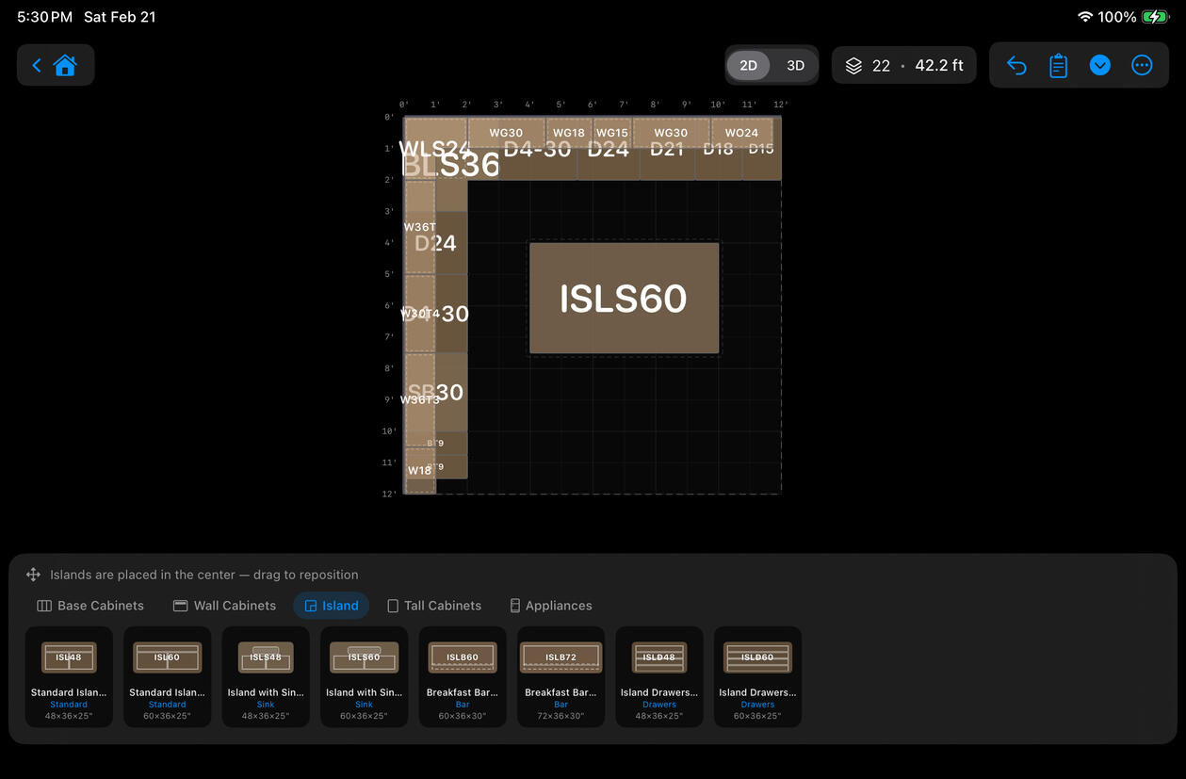The image size is (1186, 779).
Task: Switch to 2D view
Action: pyautogui.click(x=748, y=65)
